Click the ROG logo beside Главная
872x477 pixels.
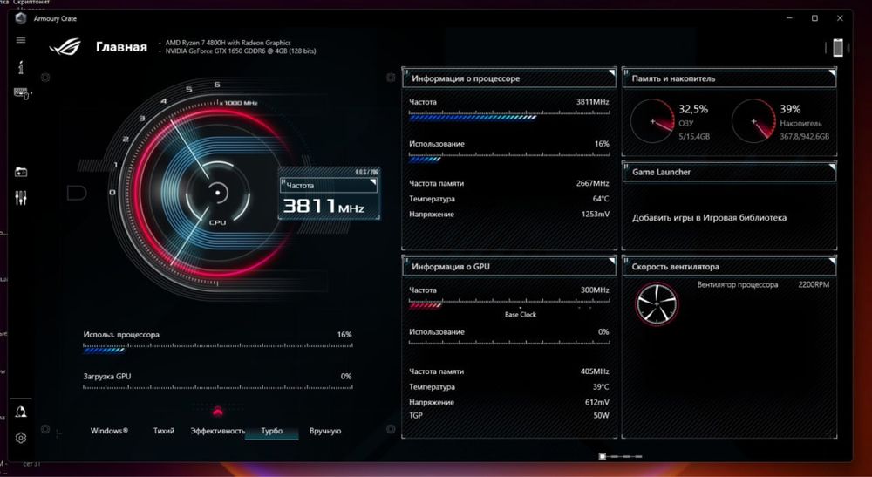click(x=65, y=47)
